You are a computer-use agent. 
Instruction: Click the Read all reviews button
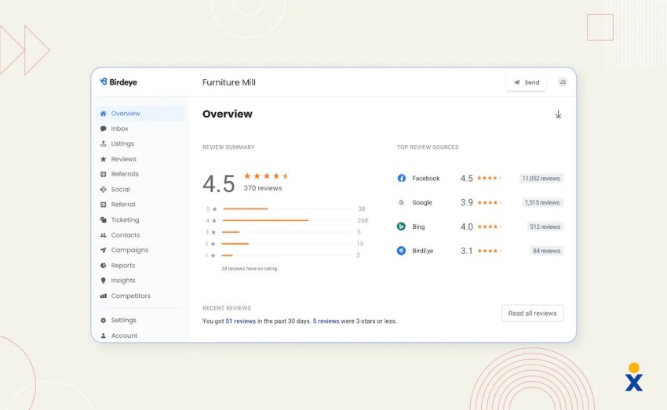point(532,314)
